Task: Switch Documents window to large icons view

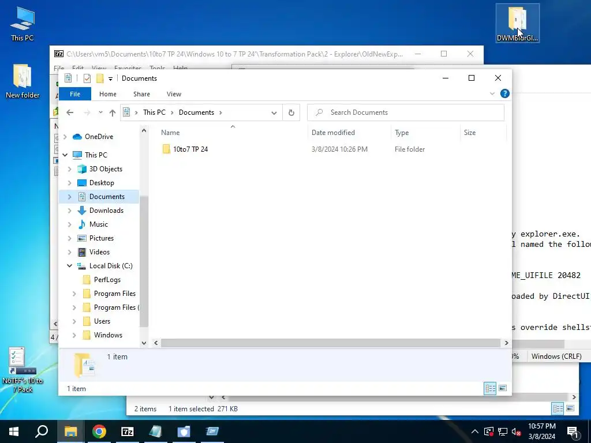Action: point(503,388)
